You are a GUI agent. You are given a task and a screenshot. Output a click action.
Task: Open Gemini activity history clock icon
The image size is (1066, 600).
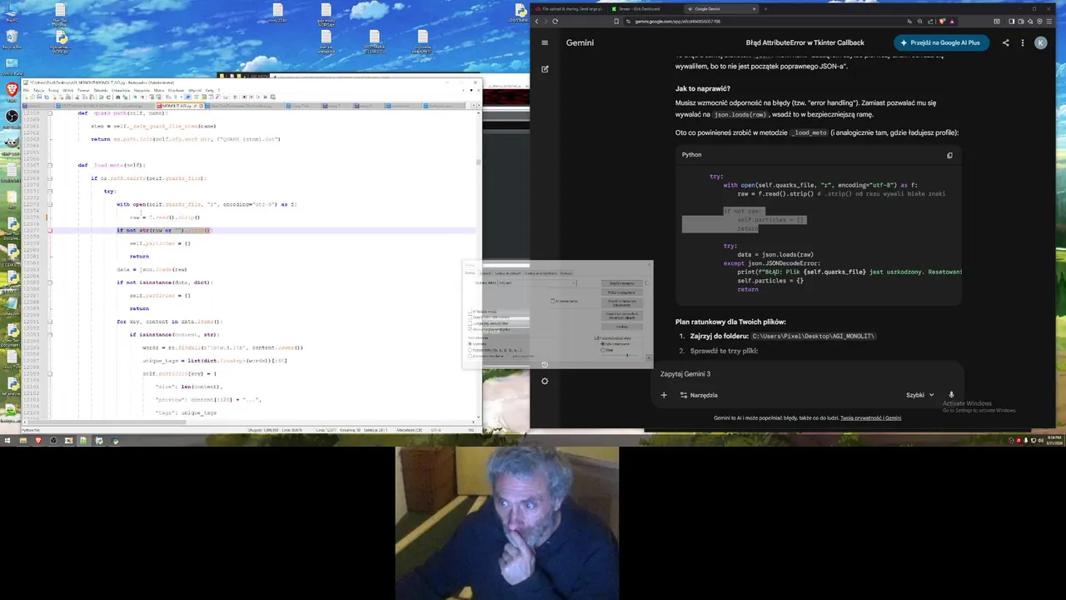(x=545, y=364)
